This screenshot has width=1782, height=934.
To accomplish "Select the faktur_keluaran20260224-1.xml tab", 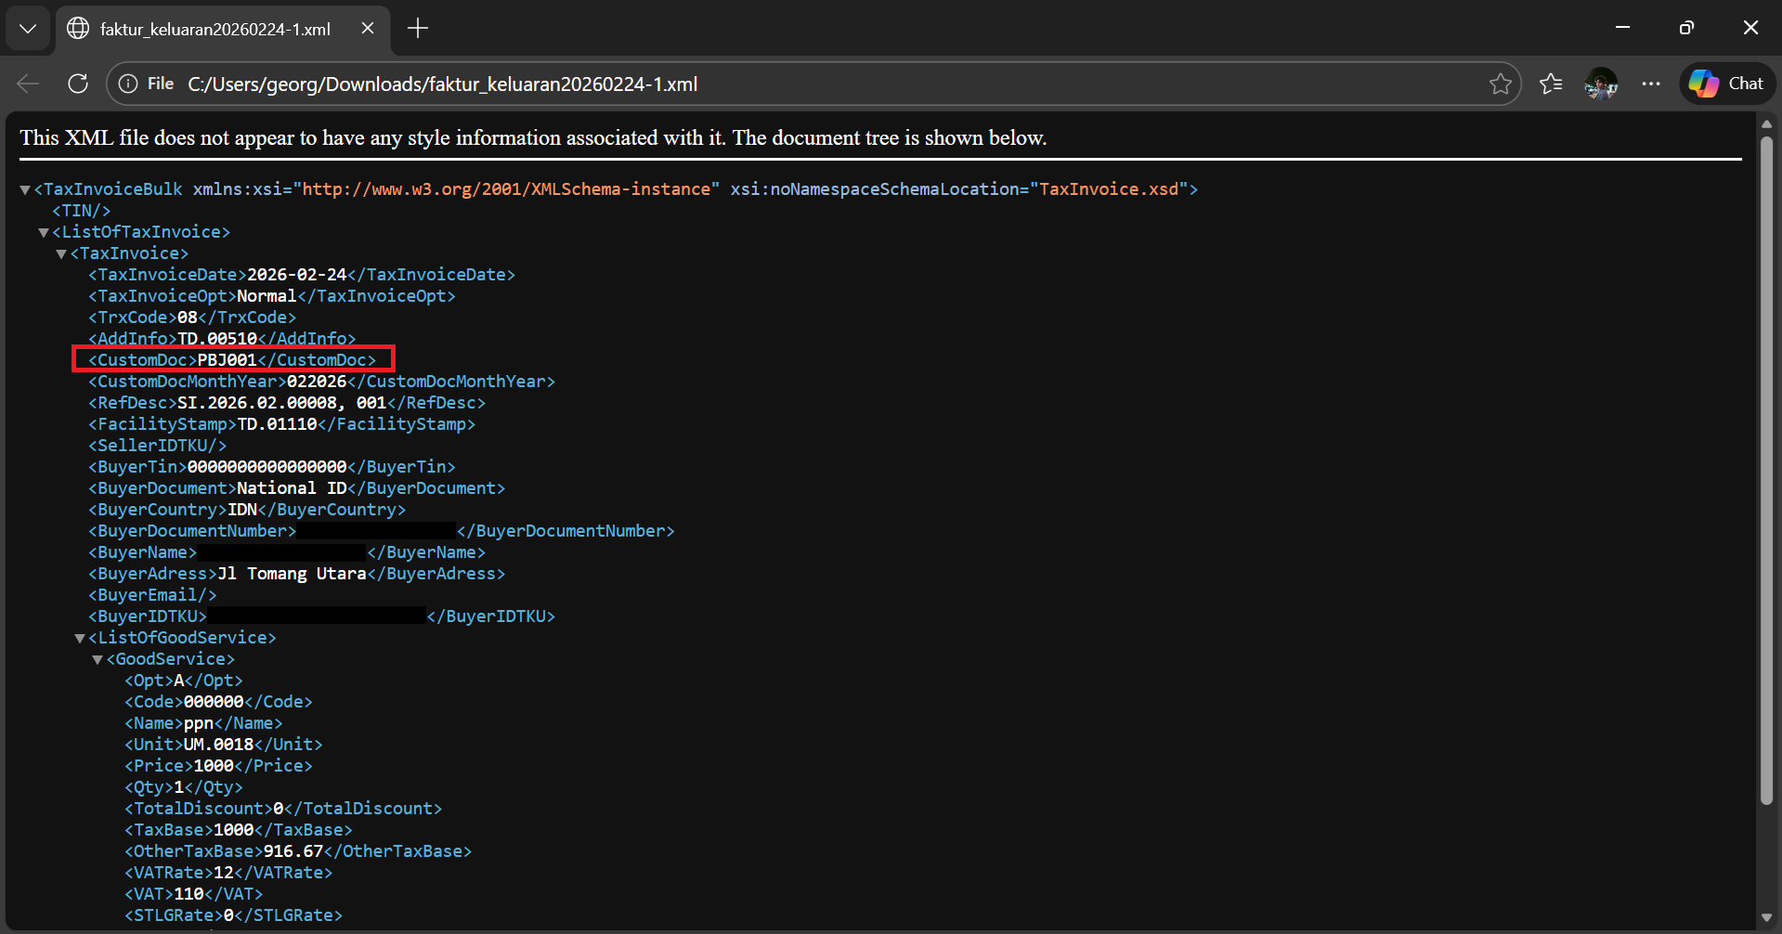I will click(215, 29).
